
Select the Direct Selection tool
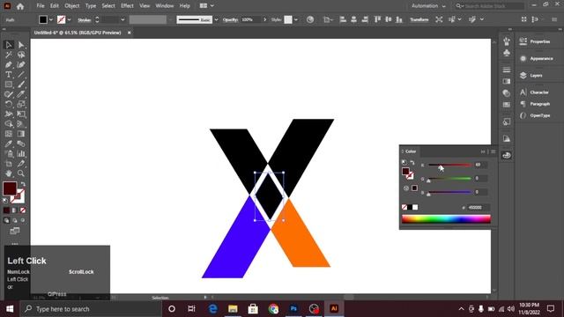21,45
